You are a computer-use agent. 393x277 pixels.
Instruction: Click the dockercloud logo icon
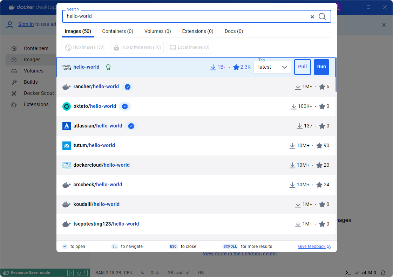click(66, 165)
